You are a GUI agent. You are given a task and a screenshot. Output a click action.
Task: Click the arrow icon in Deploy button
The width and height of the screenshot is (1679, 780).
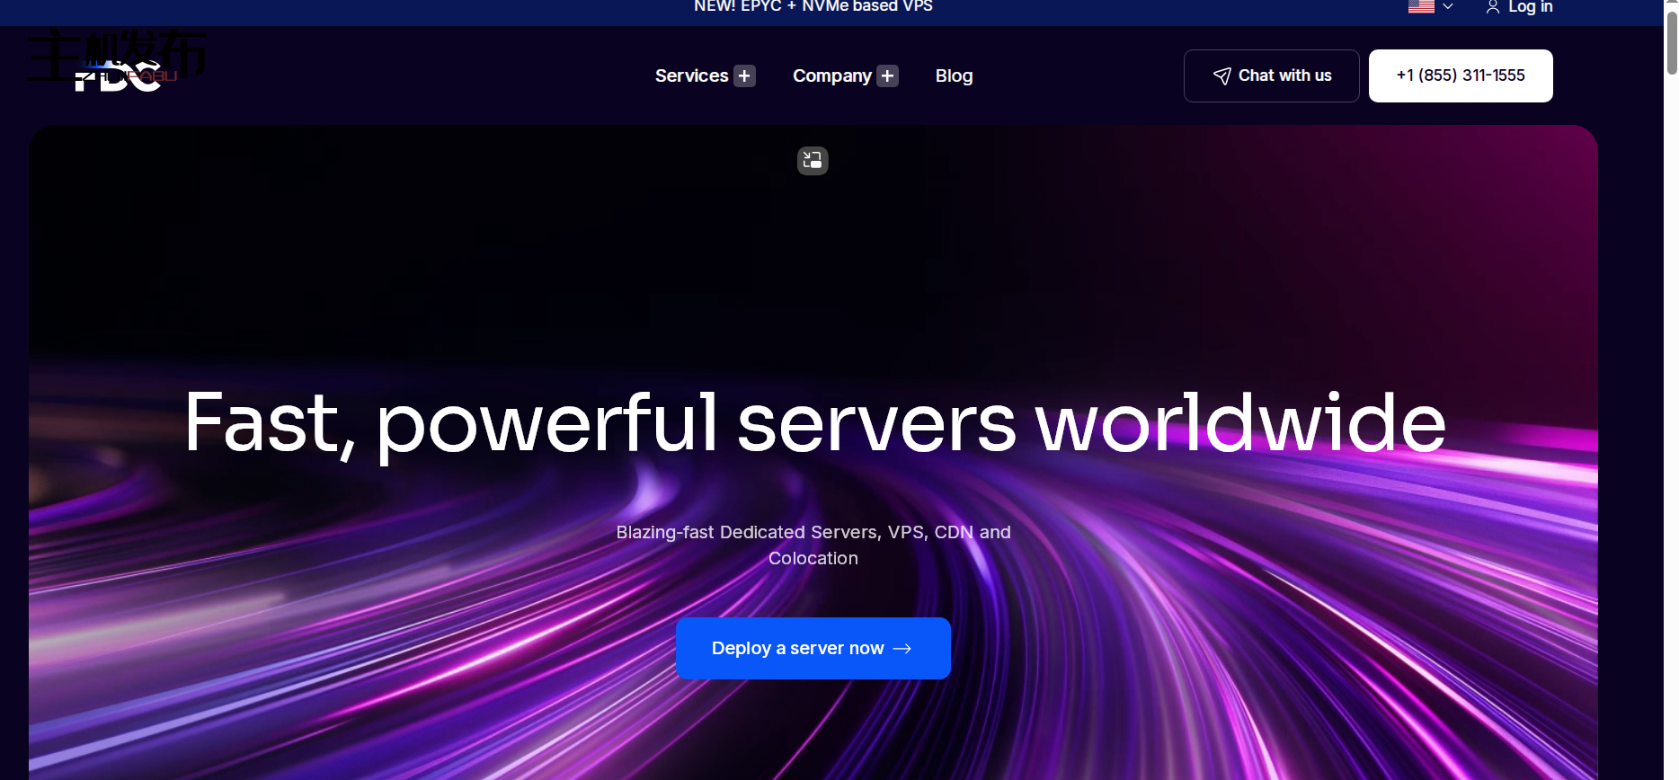coord(902,649)
